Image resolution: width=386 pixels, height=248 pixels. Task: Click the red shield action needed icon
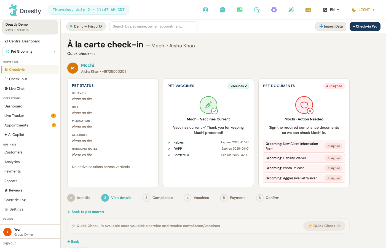pyautogui.click(x=304, y=105)
